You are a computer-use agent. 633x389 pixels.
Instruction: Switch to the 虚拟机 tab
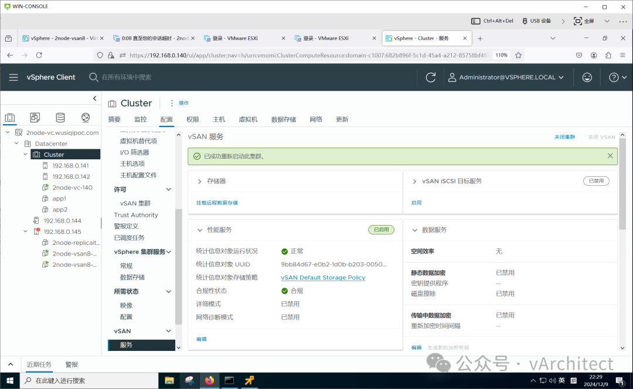pos(248,119)
